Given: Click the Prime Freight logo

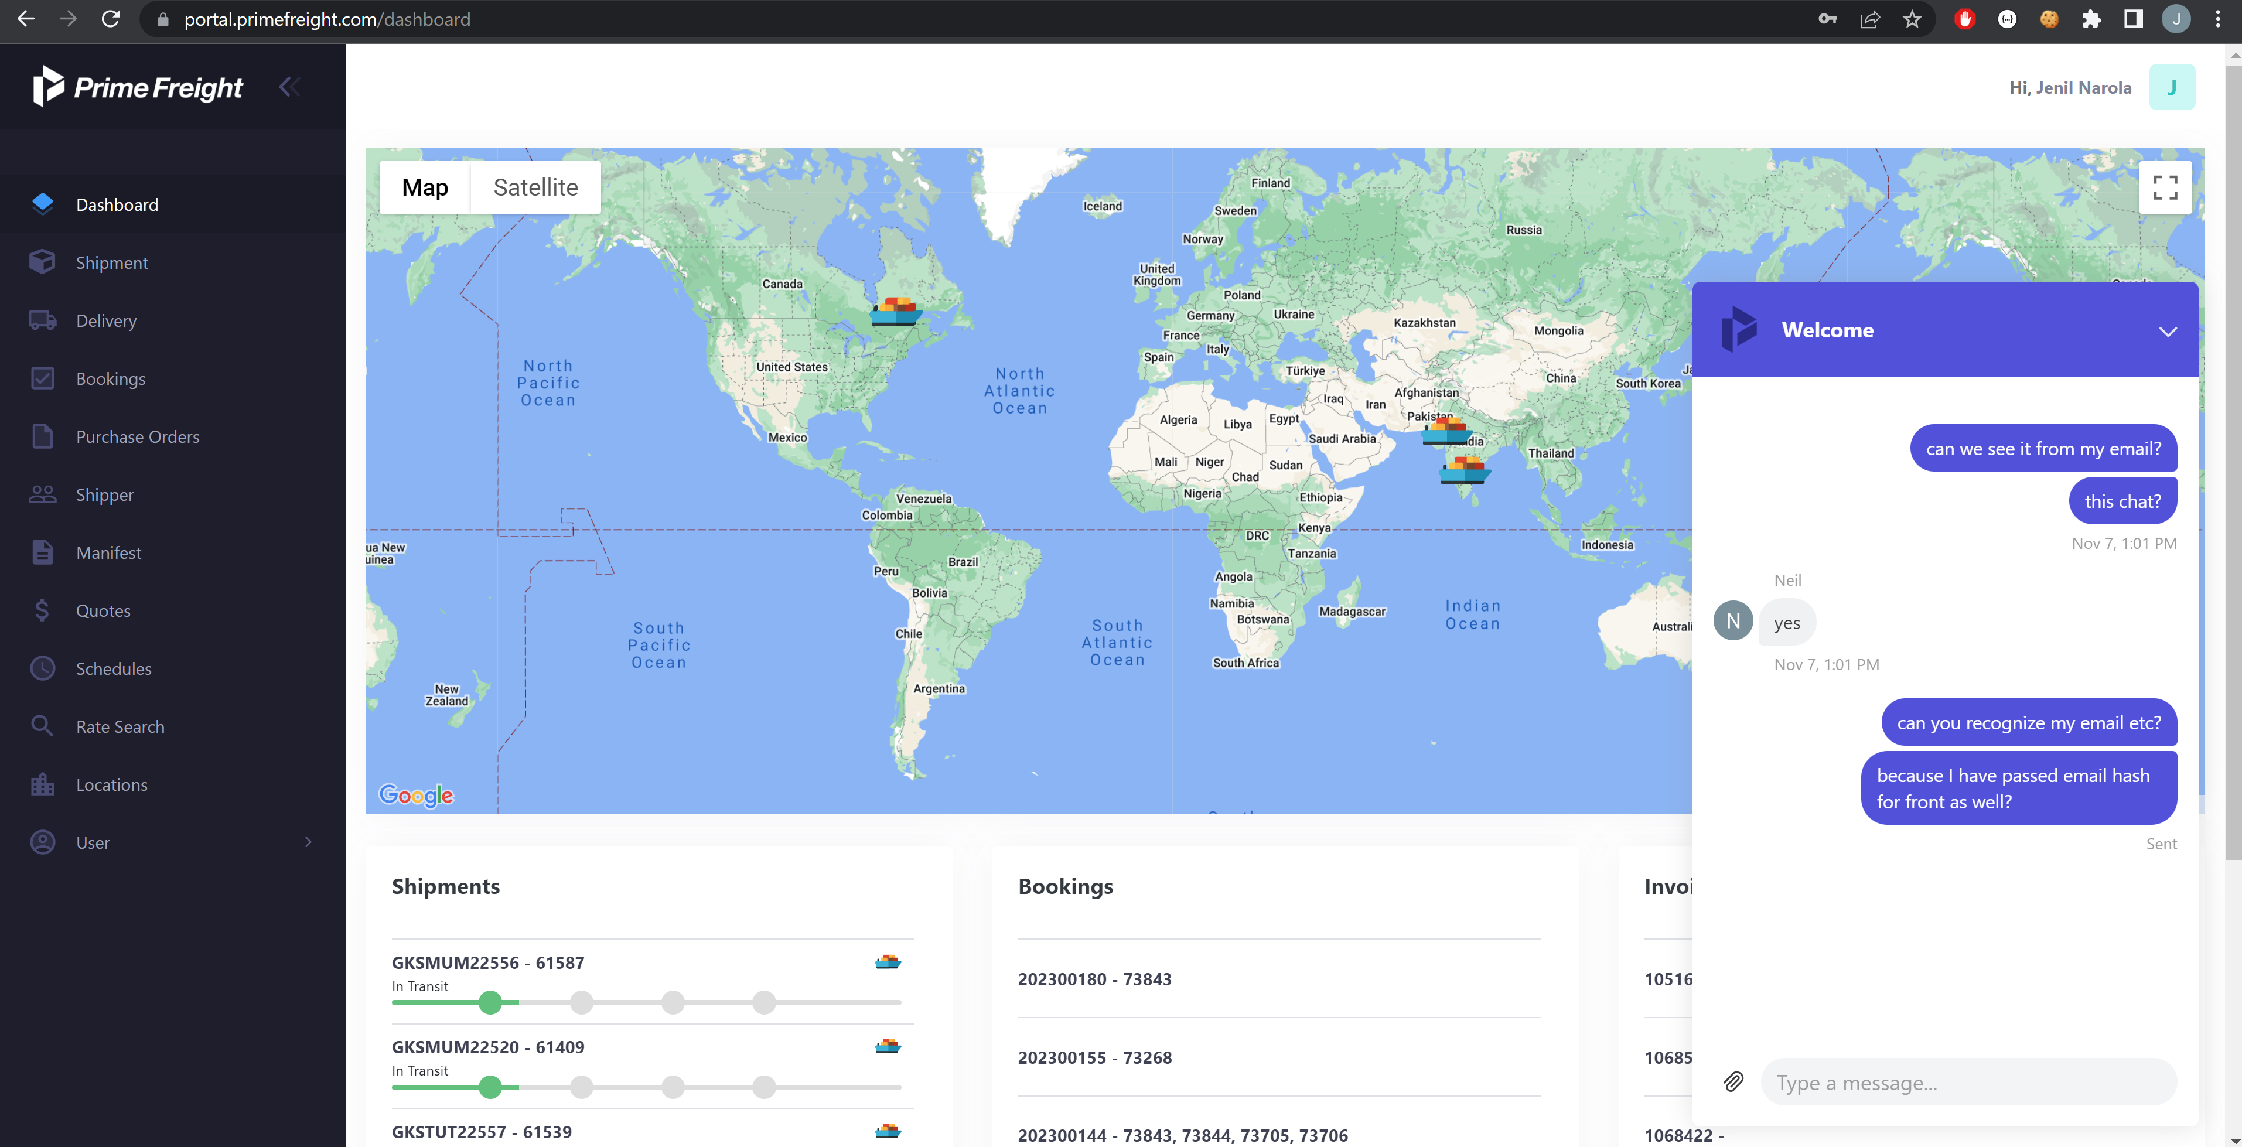Looking at the screenshot, I should coord(138,87).
